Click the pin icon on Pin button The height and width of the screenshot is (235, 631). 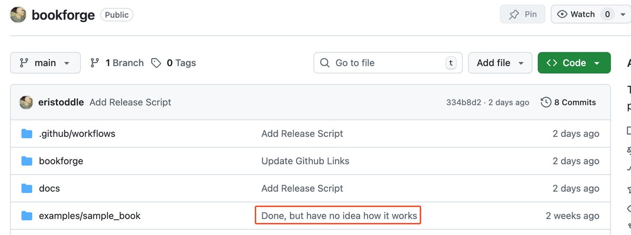coord(514,15)
